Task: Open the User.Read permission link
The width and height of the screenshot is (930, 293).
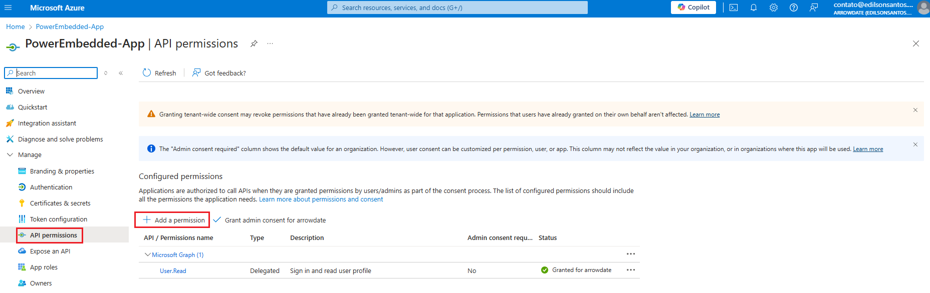Action: (x=173, y=271)
